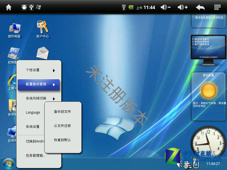Tap the battery status icon
Screen dimensions: 227x170
tap(131, 7)
